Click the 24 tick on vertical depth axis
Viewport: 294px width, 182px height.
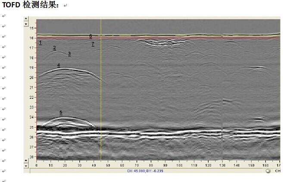point(32,117)
